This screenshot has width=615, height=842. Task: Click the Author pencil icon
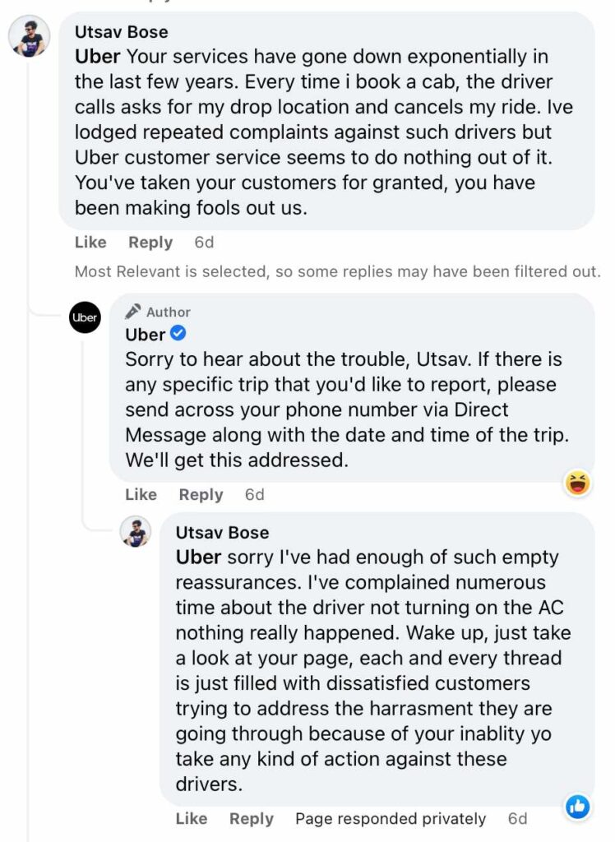133,312
